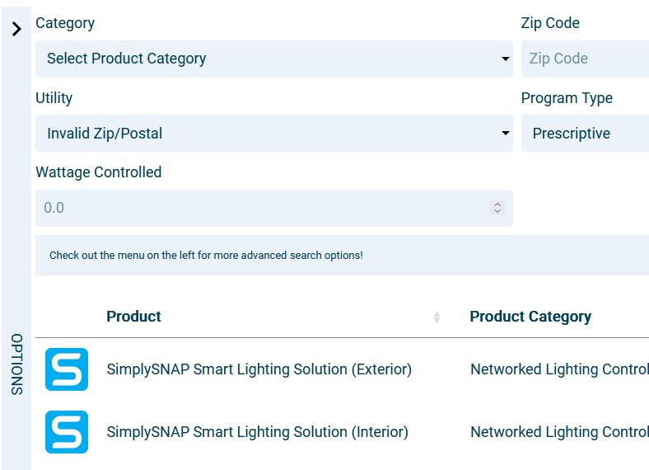Open SimplySNAP Smart Lighting Solution (Interior)

click(x=257, y=432)
